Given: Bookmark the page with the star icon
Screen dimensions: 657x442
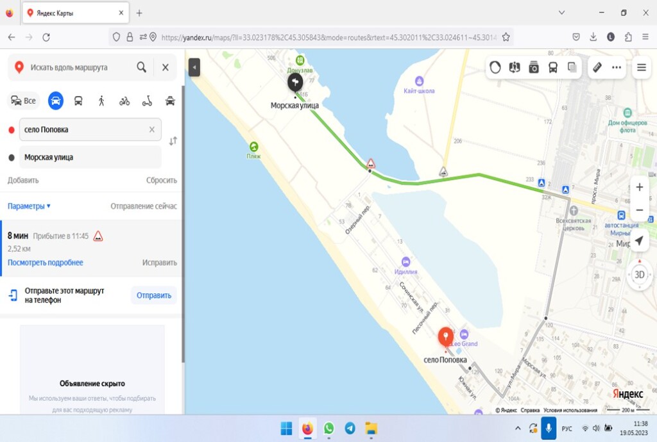Looking at the screenshot, I should point(506,37).
